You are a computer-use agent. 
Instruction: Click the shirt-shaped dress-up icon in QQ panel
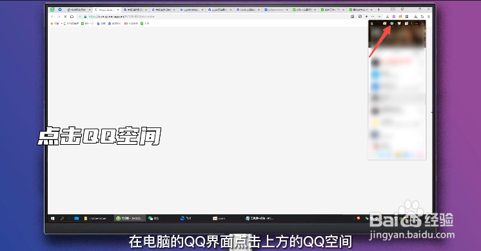click(399, 24)
